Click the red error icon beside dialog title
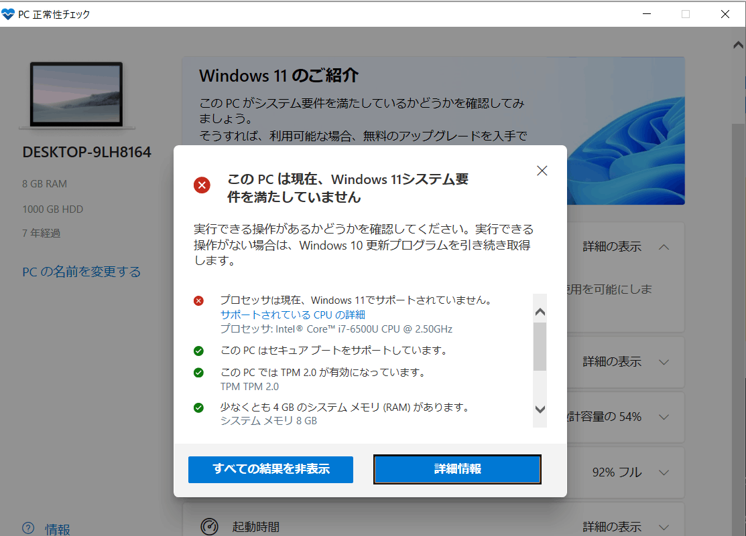This screenshot has width=746, height=536. [x=202, y=185]
